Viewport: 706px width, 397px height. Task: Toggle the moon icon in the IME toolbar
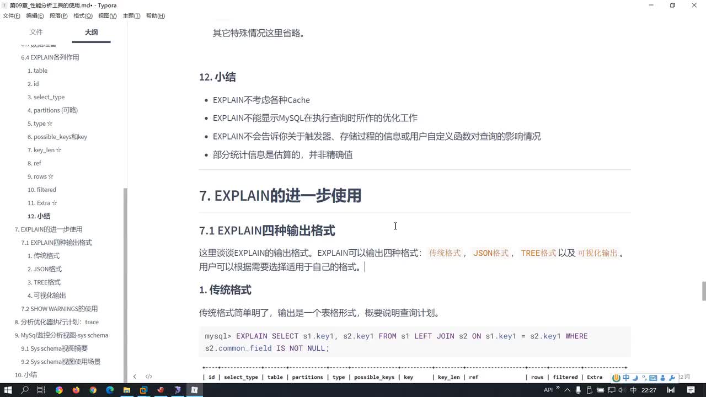click(x=635, y=378)
